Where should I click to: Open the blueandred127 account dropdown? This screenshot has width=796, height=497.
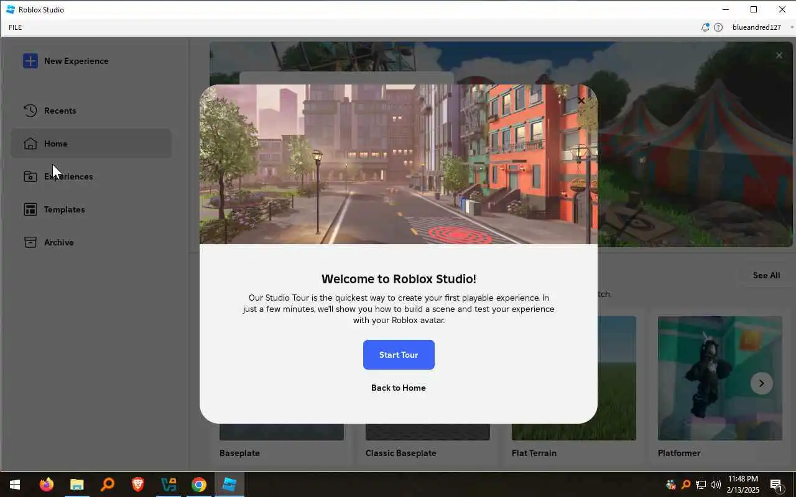pos(763,27)
